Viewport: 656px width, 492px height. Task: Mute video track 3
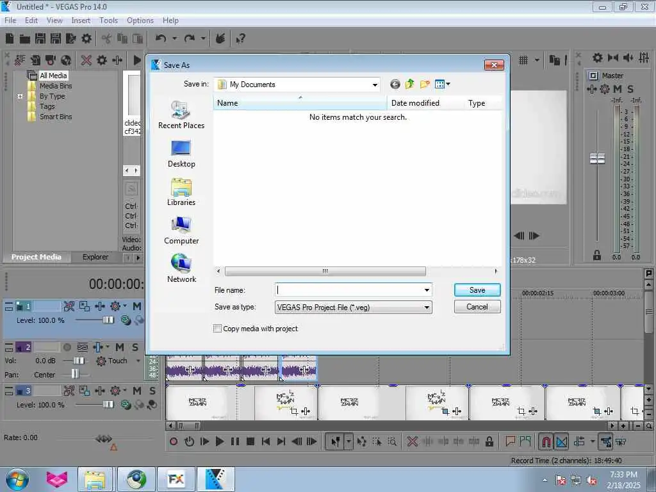137,391
